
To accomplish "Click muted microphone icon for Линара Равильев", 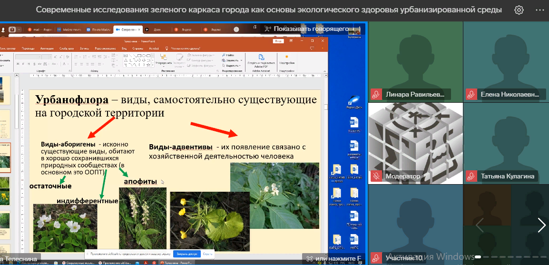I will click(x=376, y=94).
